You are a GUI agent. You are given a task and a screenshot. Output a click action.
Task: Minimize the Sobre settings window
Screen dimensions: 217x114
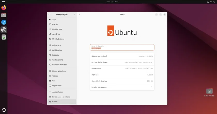click(x=156, y=14)
